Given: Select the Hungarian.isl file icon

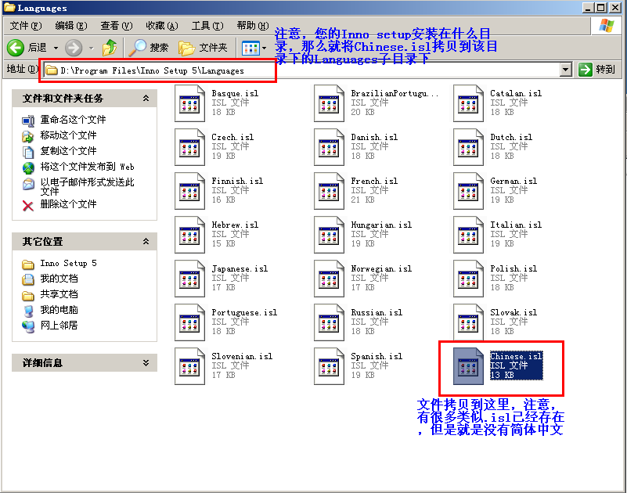Looking at the screenshot, I should [x=329, y=235].
